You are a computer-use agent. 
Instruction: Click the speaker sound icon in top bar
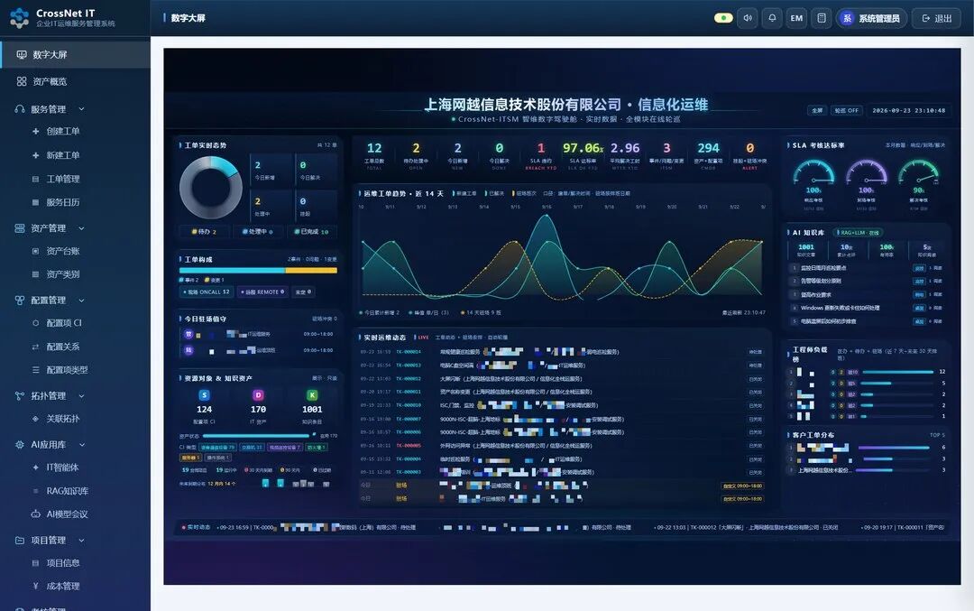coord(748,18)
